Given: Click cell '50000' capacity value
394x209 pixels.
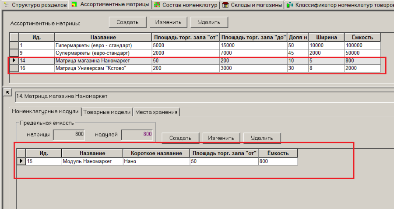Looking at the screenshot, I should (362, 53).
